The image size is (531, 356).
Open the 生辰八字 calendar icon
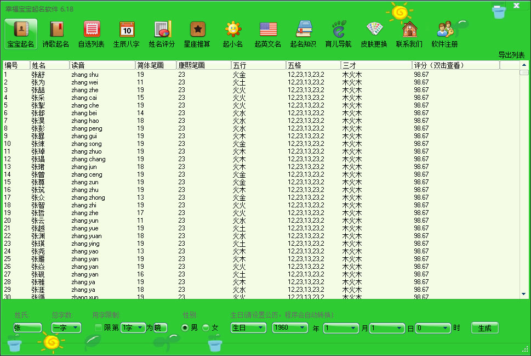tap(127, 34)
